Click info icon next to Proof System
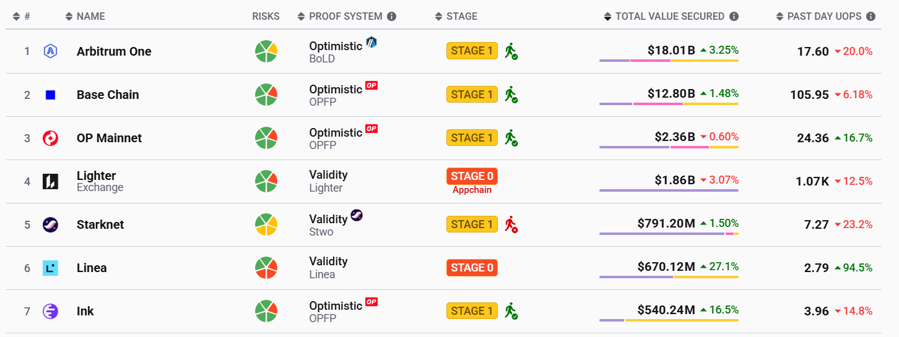 click(x=392, y=17)
